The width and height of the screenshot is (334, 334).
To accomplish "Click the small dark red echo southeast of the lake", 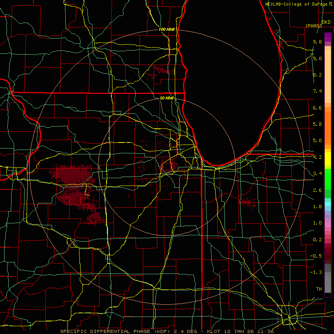I will pyautogui.click(x=248, y=202).
